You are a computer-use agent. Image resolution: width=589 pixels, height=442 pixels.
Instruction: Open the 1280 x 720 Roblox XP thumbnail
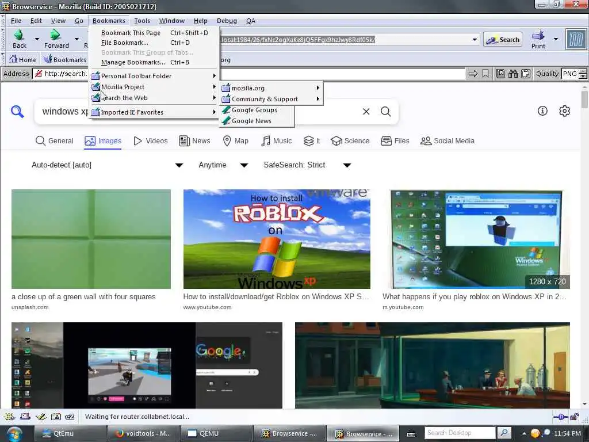click(476, 239)
